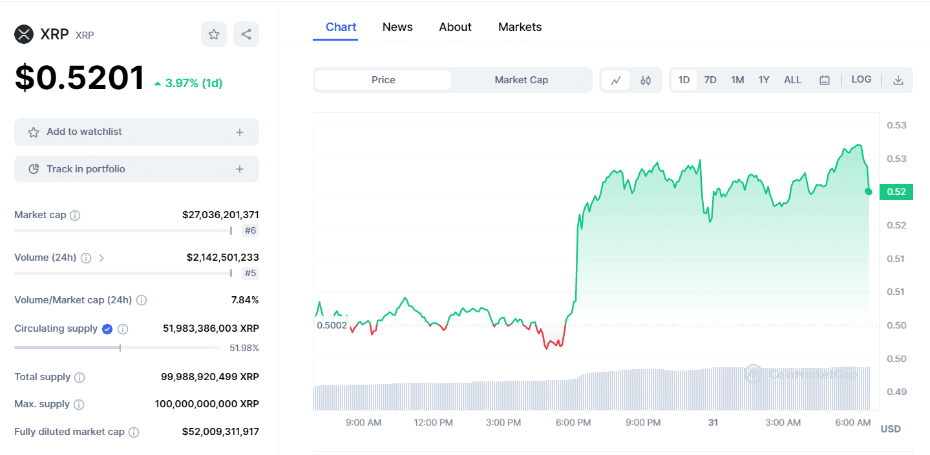
Task: Star XRP as a favorite
Action: 214,34
